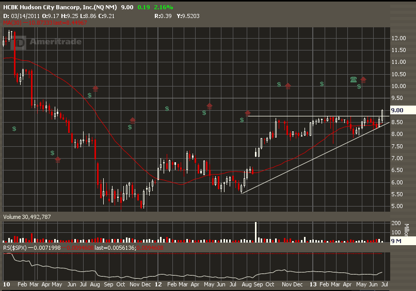The width and height of the screenshot is (416, 291).
Task: Click the $ marker above Feb after the 13 label
Action: 322,84
